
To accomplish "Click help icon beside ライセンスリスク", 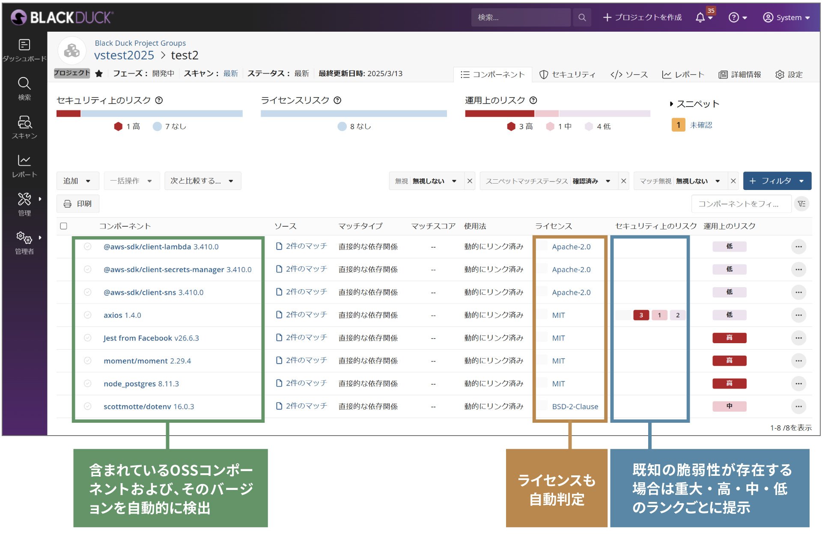I will pyautogui.click(x=337, y=100).
